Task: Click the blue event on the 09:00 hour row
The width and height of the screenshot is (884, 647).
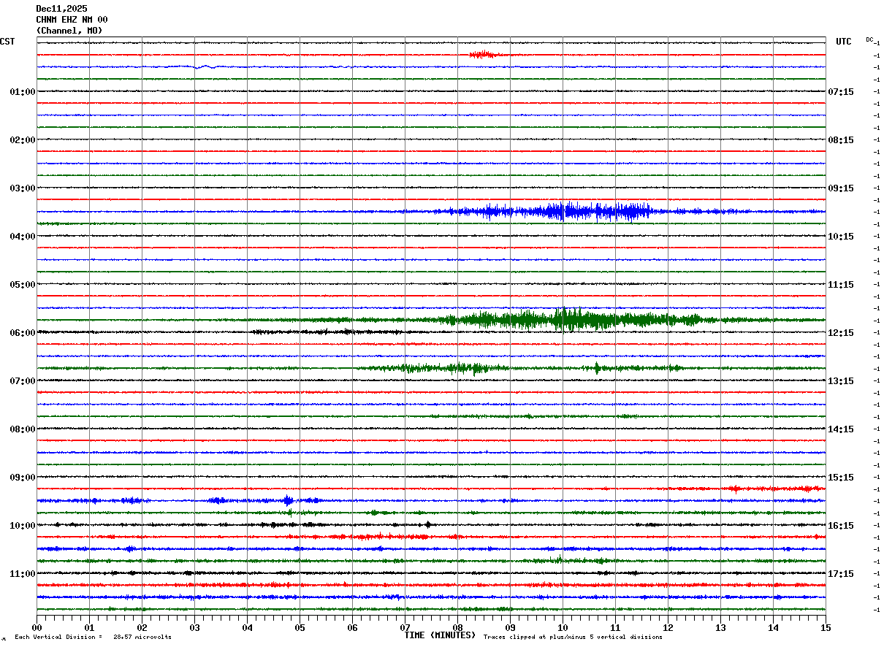Action: (288, 500)
